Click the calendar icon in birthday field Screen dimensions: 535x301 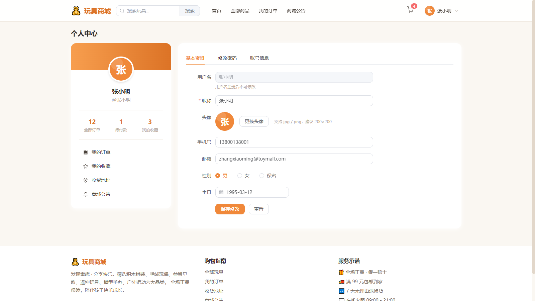[221, 192]
